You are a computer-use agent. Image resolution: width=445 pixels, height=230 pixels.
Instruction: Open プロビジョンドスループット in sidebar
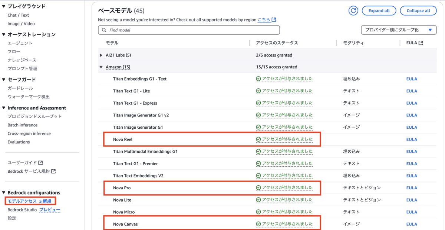click(34, 116)
